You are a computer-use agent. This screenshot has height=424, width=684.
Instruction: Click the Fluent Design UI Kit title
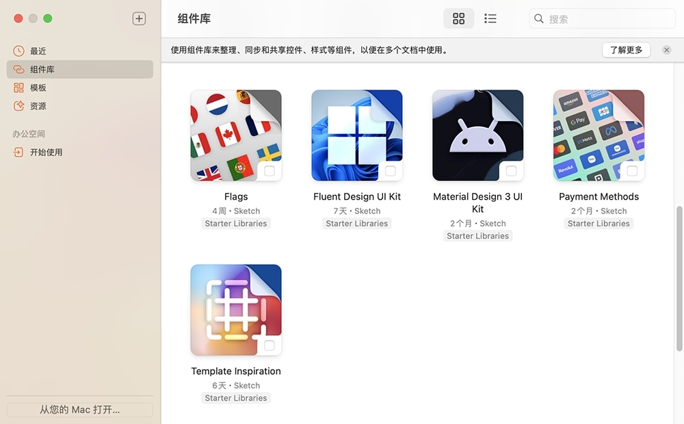pyautogui.click(x=357, y=197)
